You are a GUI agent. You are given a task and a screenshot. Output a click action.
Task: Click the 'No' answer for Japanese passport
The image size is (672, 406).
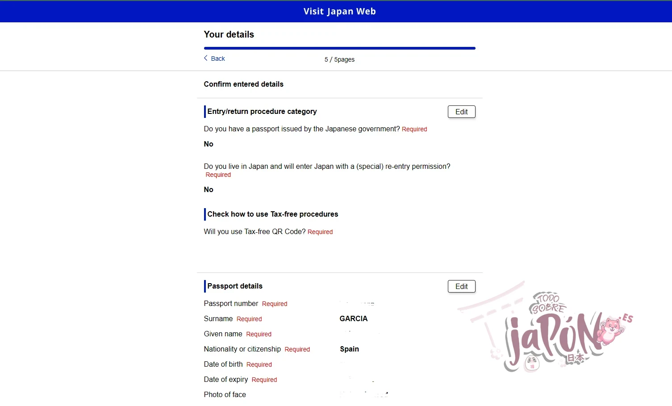(x=209, y=144)
